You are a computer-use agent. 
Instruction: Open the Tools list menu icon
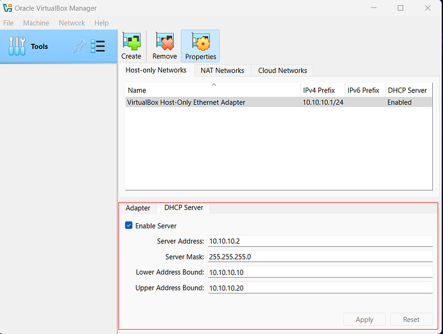click(x=97, y=46)
